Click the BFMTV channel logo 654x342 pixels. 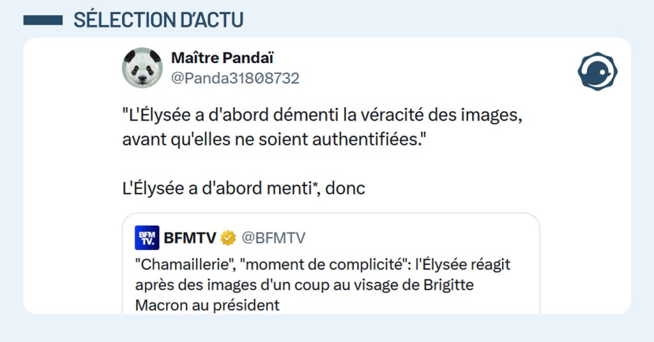click(147, 238)
